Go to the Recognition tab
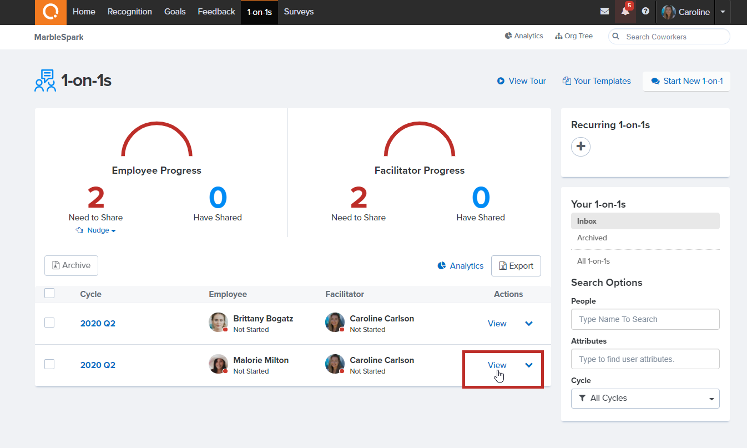Image resolution: width=747 pixels, height=448 pixels. [x=129, y=12]
